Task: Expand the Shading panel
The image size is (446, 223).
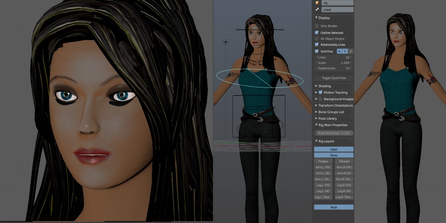Action: (x=316, y=86)
